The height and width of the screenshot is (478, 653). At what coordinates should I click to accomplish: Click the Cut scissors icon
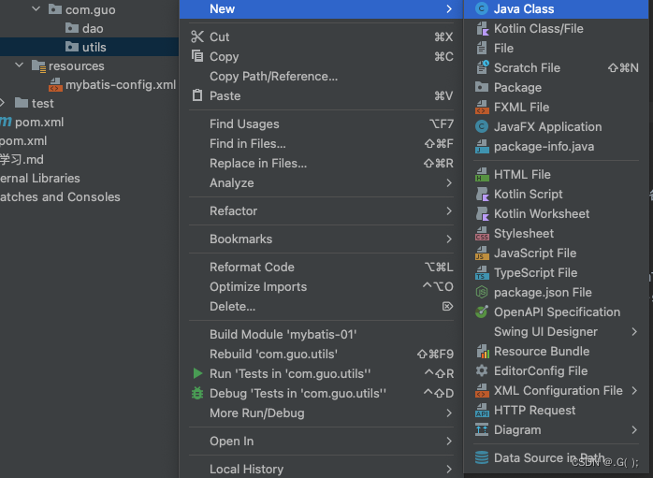click(197, 36)
